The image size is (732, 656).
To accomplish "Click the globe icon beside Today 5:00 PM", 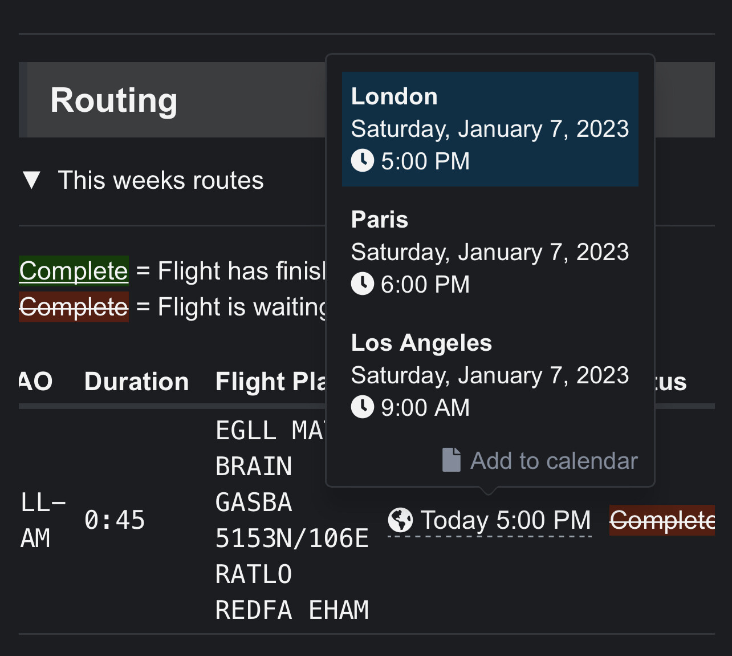I will (x=400, y=520).
